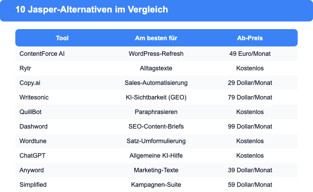The width and height of the screenshot is (313, 192).
Task: Click the Am besten für column header
Action: point(156,38)
